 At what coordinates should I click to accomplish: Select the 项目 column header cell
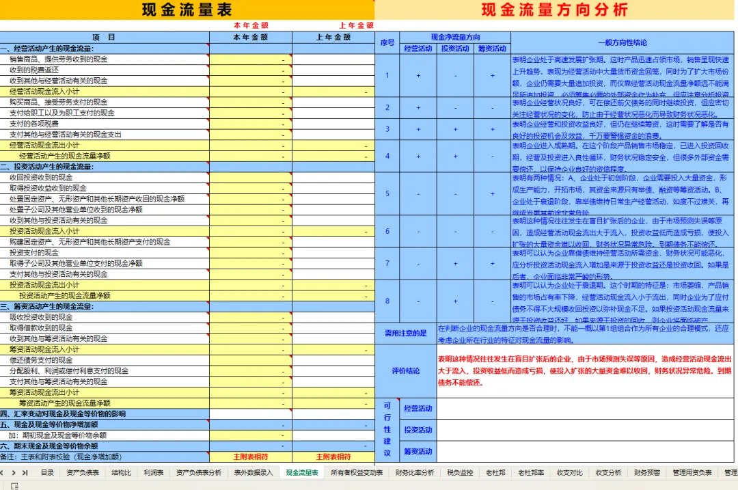(105, 38)
